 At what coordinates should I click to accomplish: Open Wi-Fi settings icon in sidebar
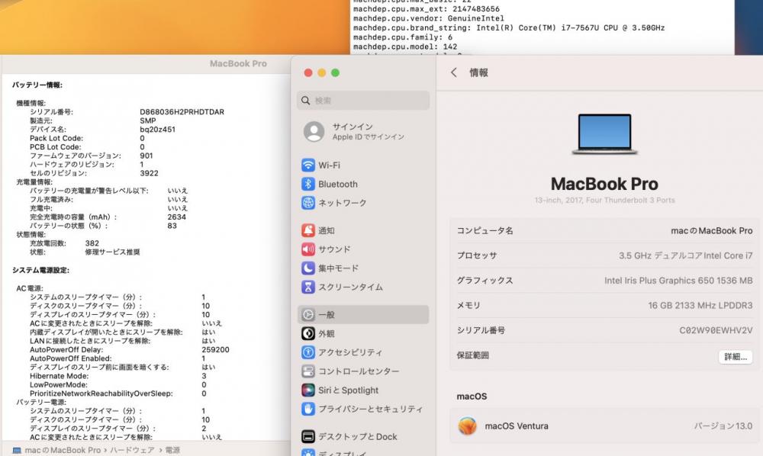click(308, 165)
